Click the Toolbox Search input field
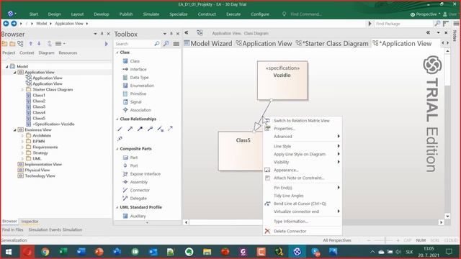Screen dimensions: 461x259 coord(134,44)
